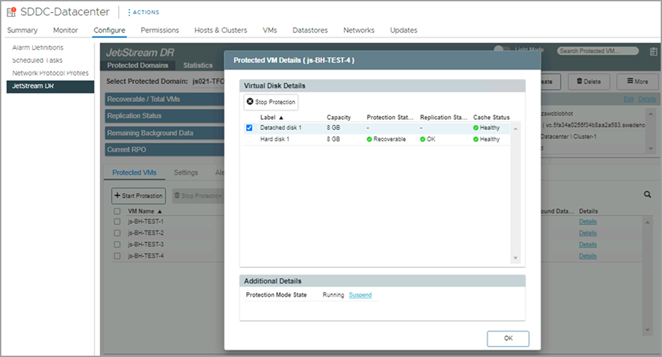
Task: Click the Suspend link
Action: 360,295
